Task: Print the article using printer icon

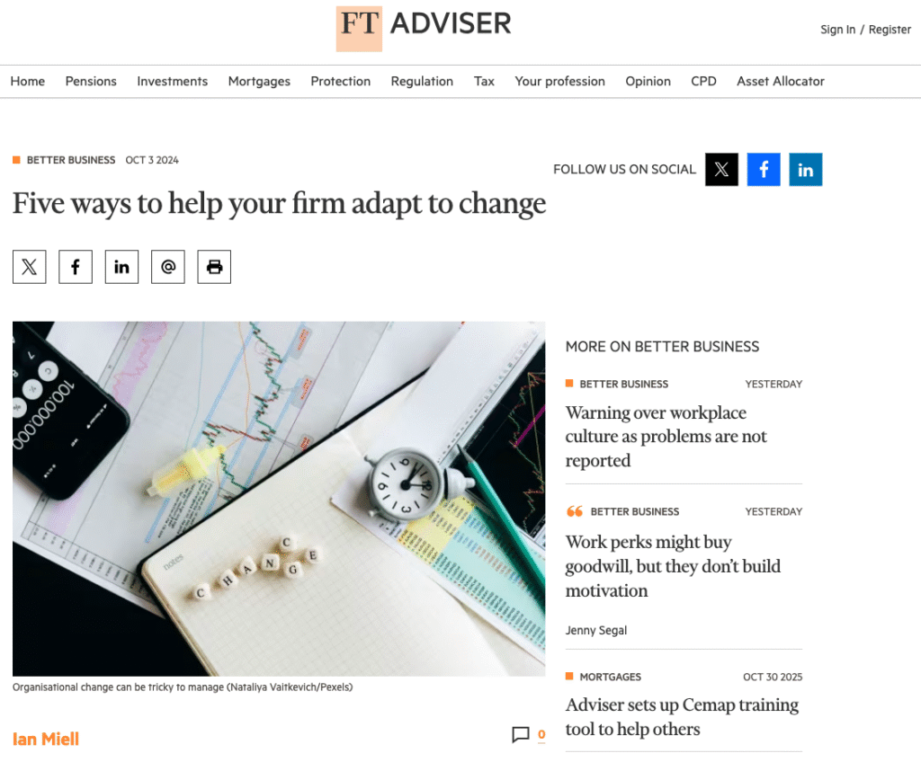Action: pyautogui.click(x=214, y=267)
